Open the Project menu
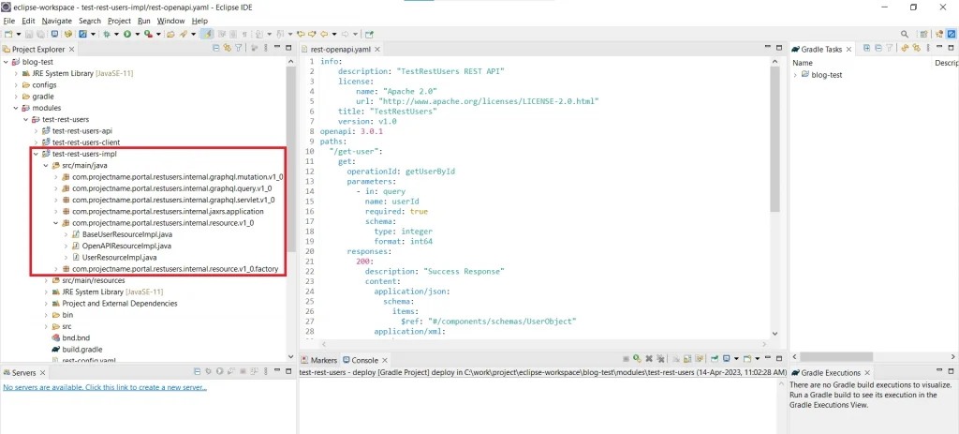959x434 pixels. [x=119, y=21]
